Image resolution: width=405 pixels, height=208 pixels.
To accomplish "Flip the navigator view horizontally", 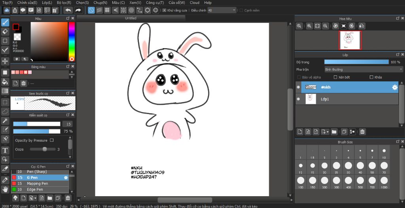I will tap(362, 26).
